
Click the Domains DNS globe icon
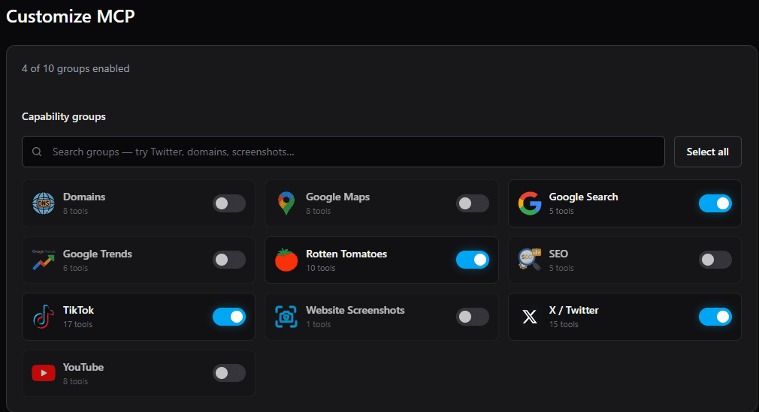coord(44,203)
